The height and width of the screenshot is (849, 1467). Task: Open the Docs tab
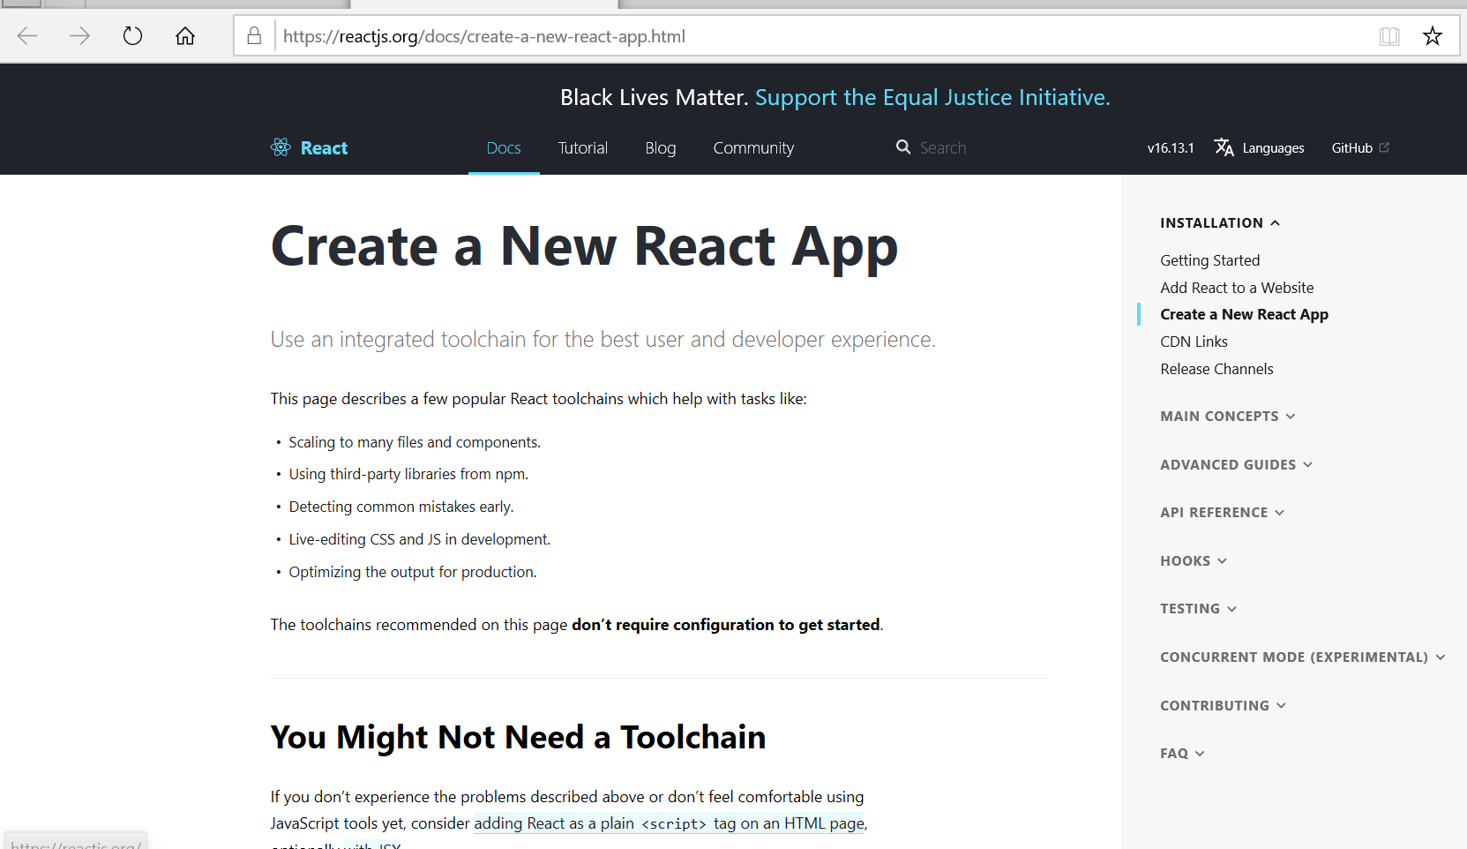(x=504, y=148)
